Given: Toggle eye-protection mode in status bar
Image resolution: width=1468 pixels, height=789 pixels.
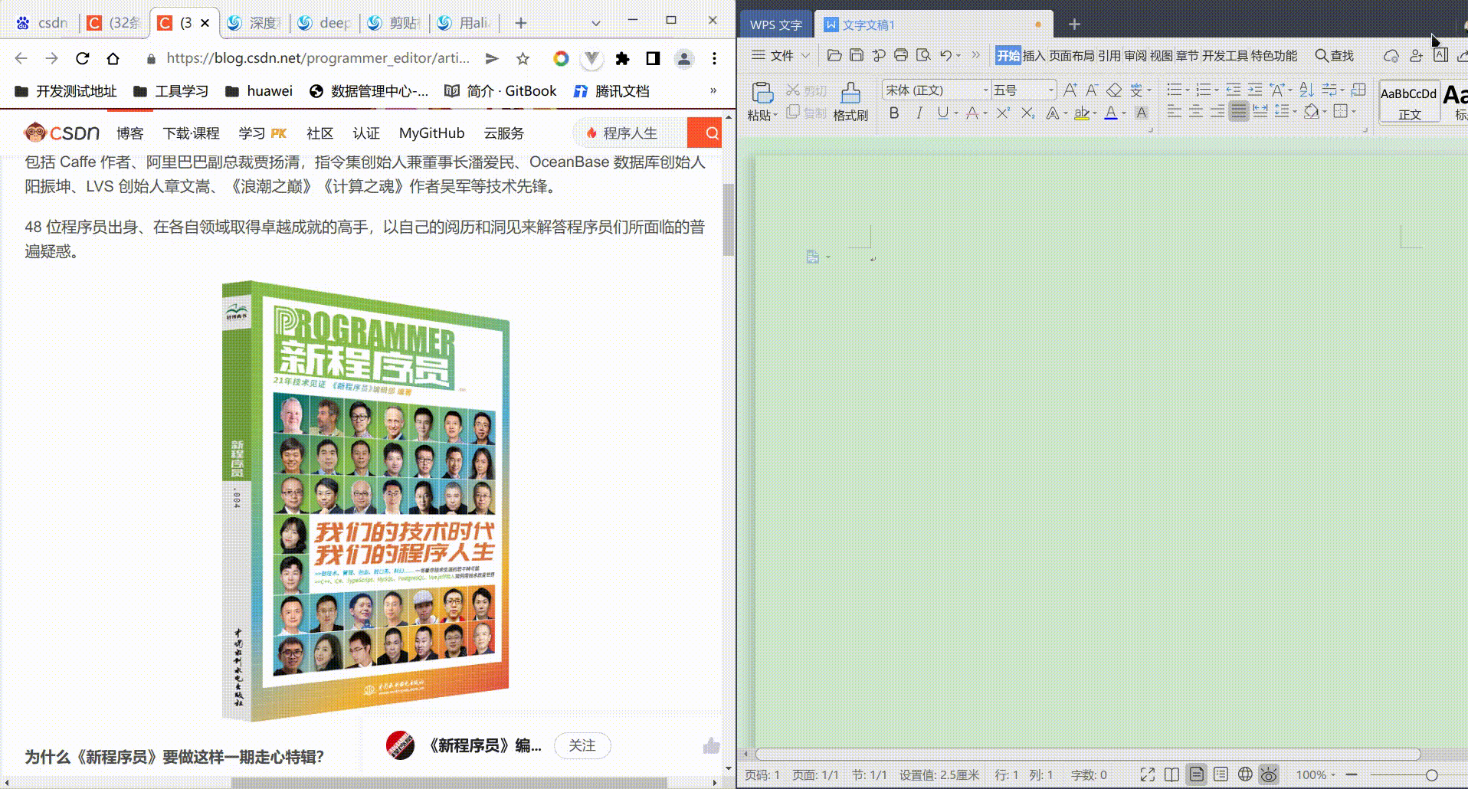Looking at the screenshot, I should click(1269, 774).
